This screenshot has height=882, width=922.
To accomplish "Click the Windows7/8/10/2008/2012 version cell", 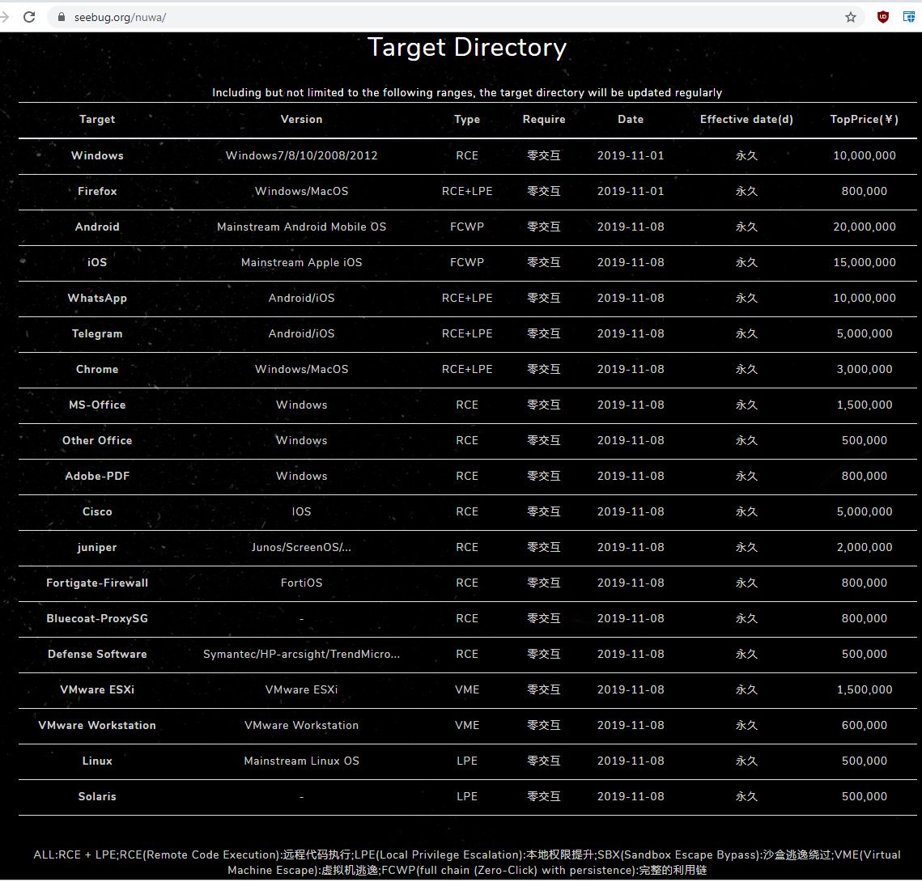I will click(x=302, y=155).
